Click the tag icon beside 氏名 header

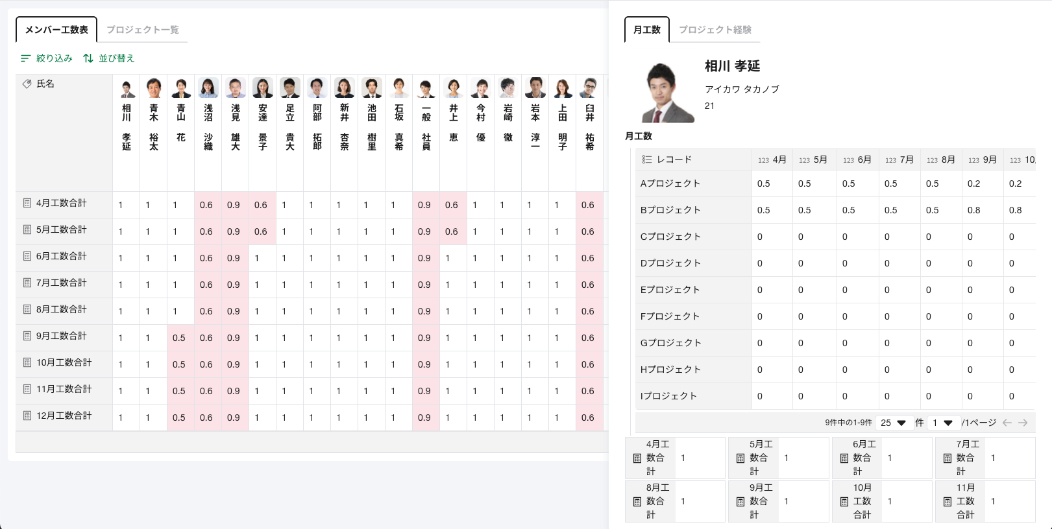[27, 84]
